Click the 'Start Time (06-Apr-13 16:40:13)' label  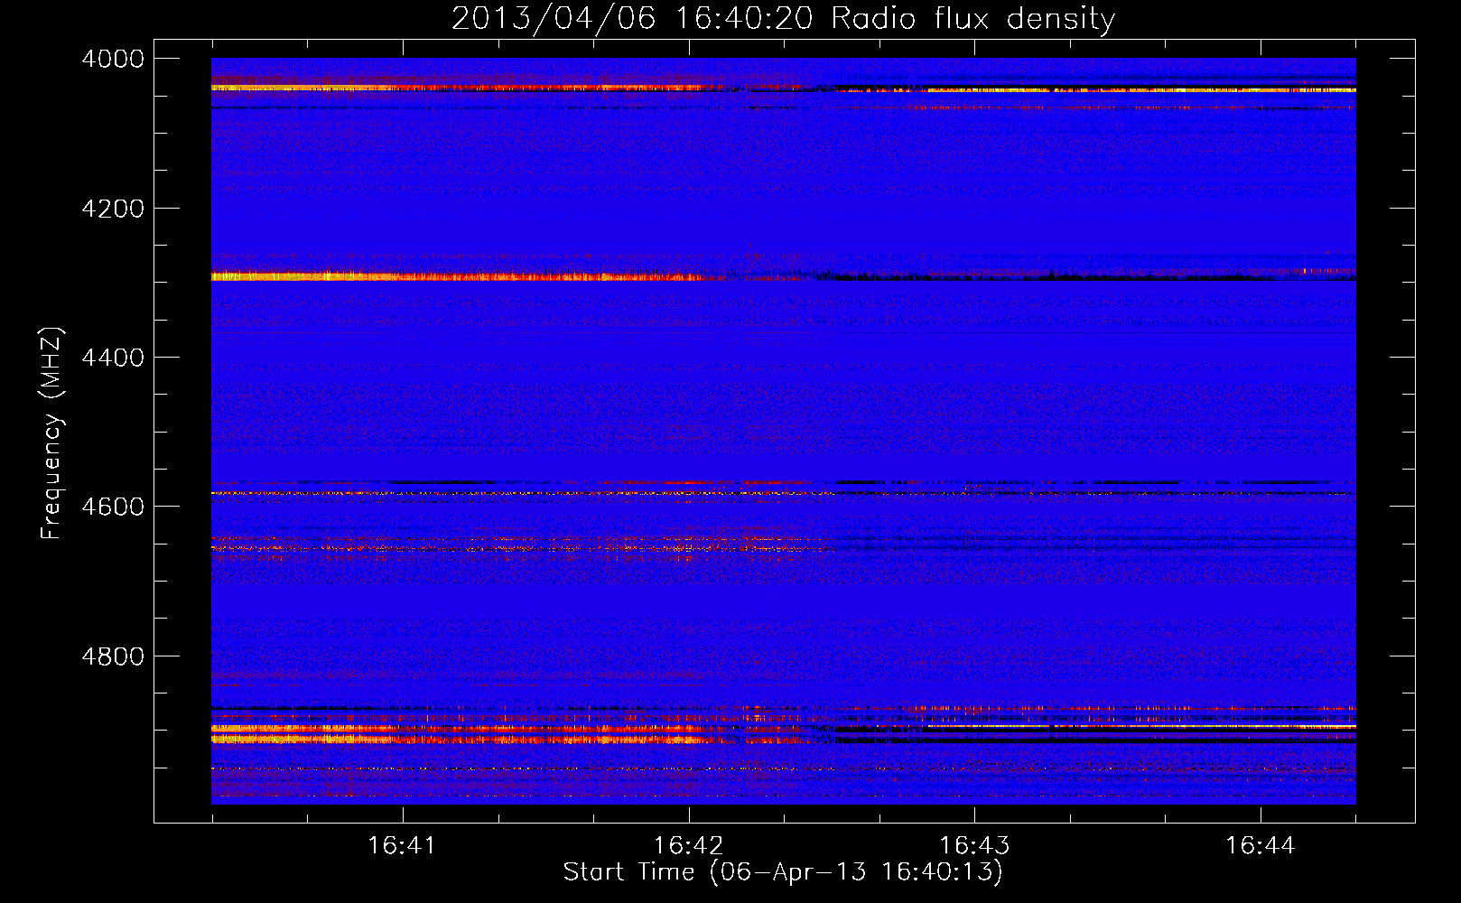click(783, 872)
